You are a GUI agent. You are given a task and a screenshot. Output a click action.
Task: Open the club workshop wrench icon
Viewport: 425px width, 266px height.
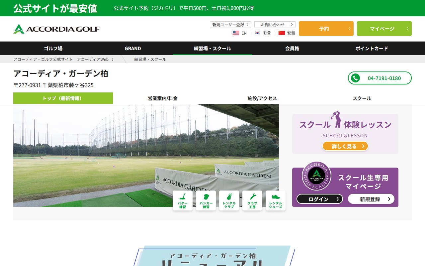[252, 200]
